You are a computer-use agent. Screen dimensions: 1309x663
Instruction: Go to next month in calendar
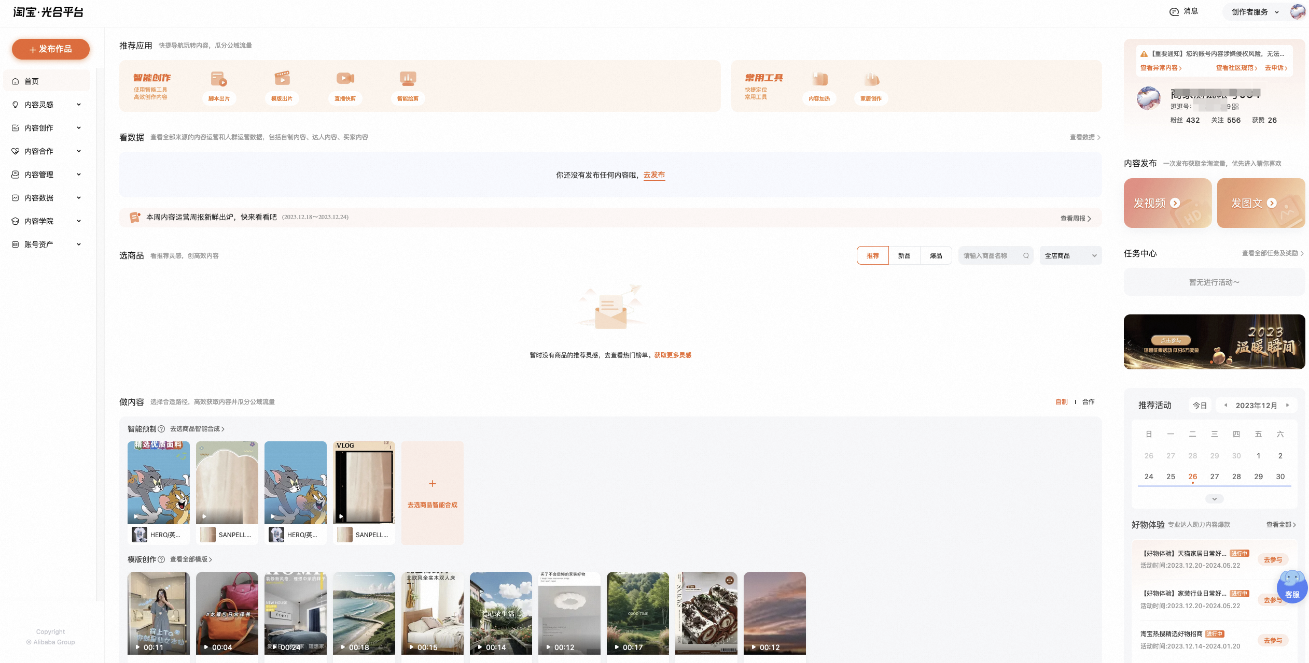(1288, 405)
